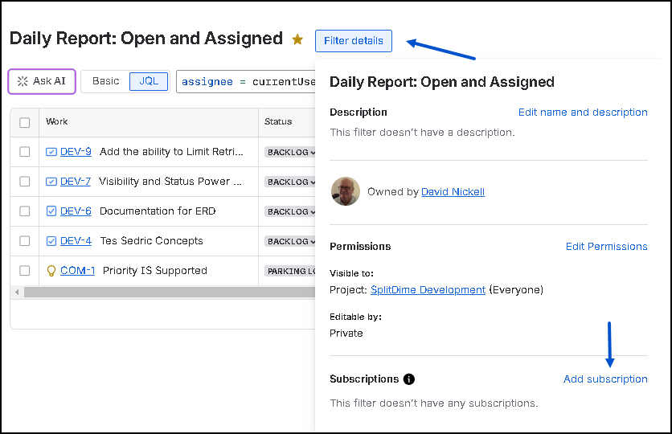
Task: Click the task icon beside DEV-4
Action: click(51, 241)
